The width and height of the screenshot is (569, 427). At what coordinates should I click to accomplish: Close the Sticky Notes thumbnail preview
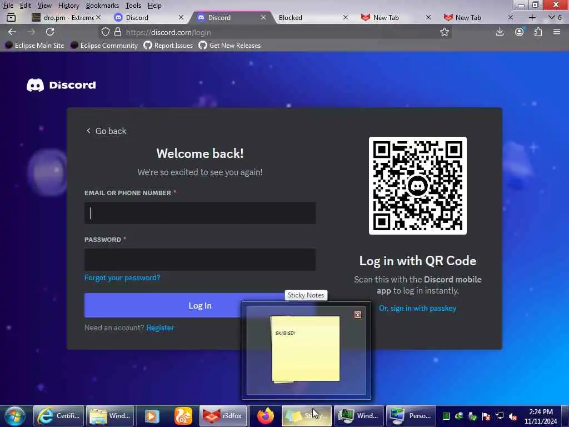[358, 315]
